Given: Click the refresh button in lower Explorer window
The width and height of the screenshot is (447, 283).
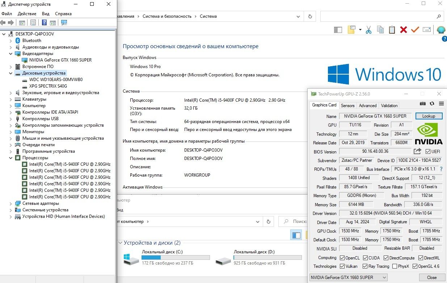Looking at the screenshot, I should pyautogui.click(x=268, y=221).
